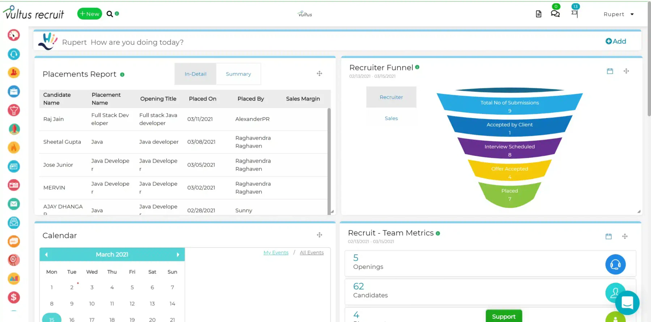Click the Offer Accepted funnel segment
Image resolution: width=651 pixels, height=322 pixels.
click(510, 170)
